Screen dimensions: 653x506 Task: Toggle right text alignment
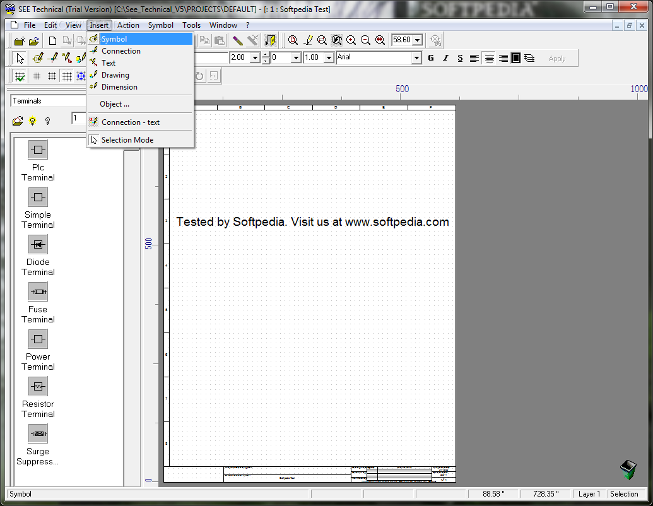click(x=503, y=58)
